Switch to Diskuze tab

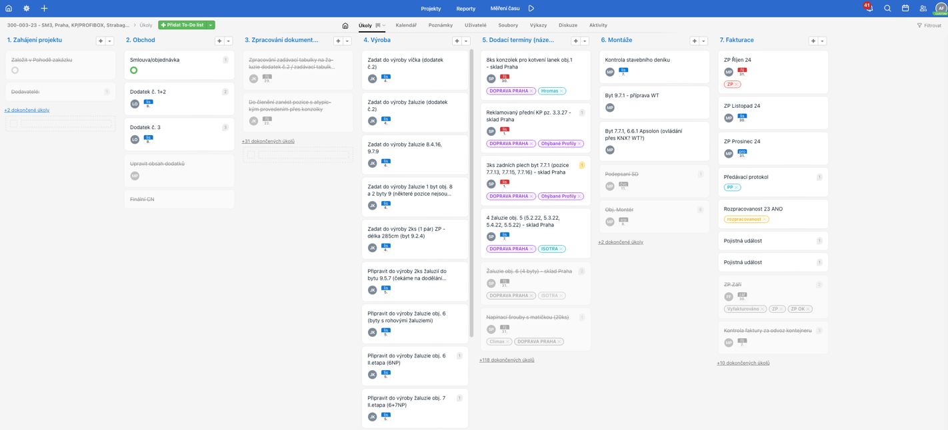(568, 25)
